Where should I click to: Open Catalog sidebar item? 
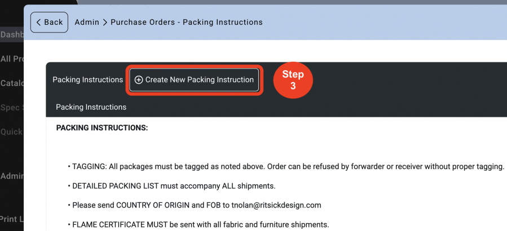point(12,83)
